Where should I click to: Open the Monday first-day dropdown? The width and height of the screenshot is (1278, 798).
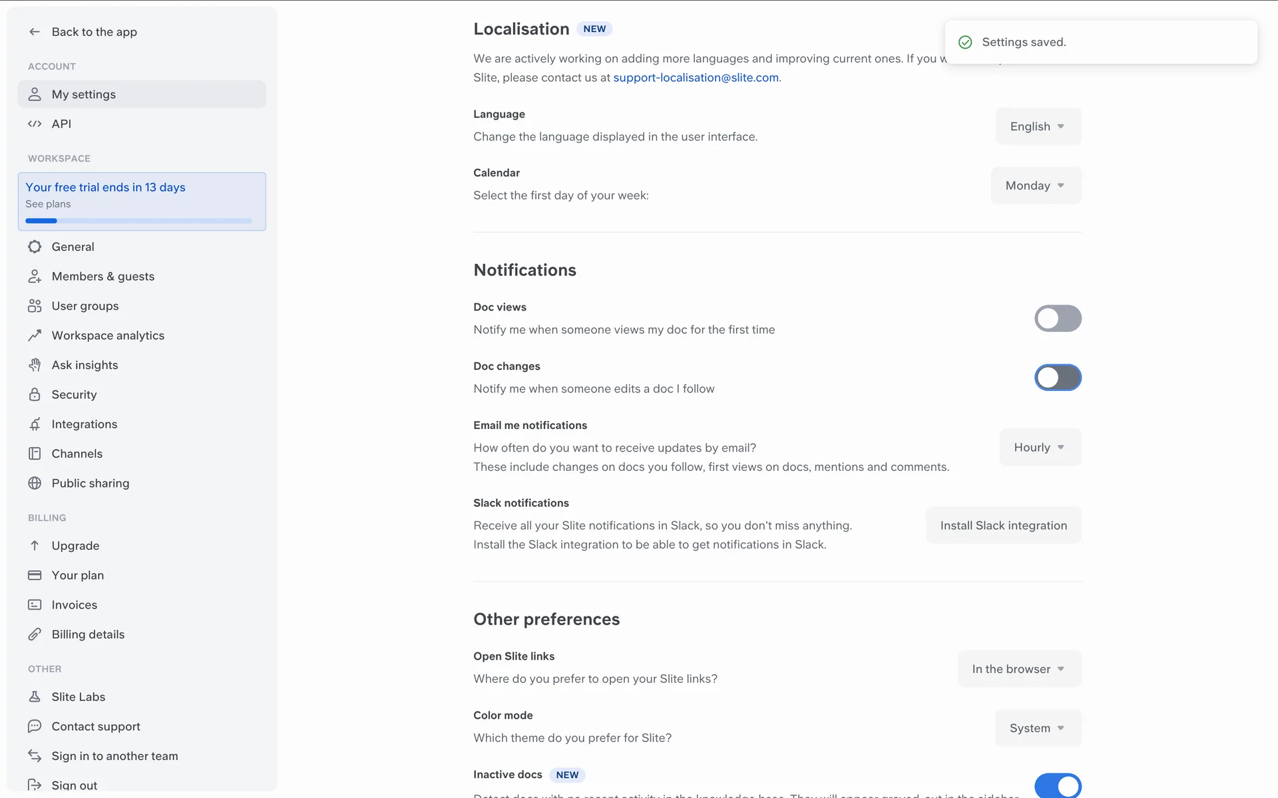[1035, 186]
